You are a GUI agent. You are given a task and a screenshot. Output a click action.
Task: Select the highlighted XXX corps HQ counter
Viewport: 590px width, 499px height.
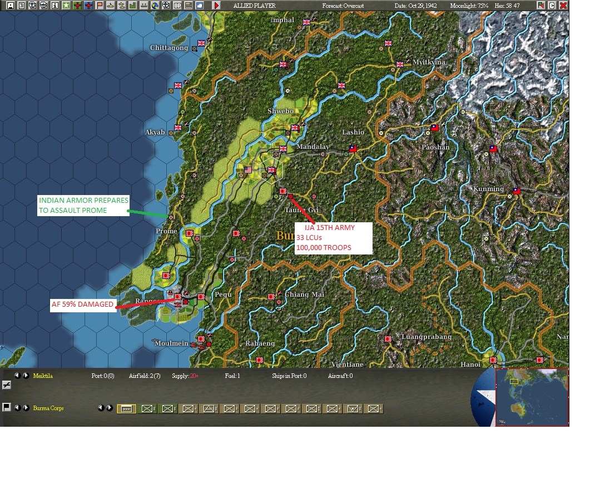point(126,409)
